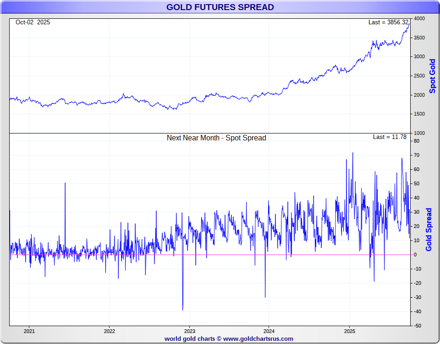Click the -10 tick on Gold Spread axis
440x344 pixels.
click(418, 269)
